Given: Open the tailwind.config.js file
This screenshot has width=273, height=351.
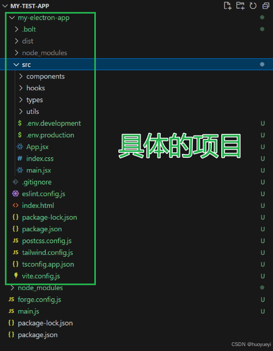Looking at the screenshot, I should coord(47,253).
